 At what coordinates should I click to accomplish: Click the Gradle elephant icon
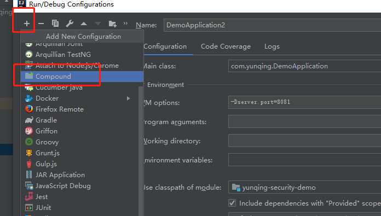coord(29,120)
